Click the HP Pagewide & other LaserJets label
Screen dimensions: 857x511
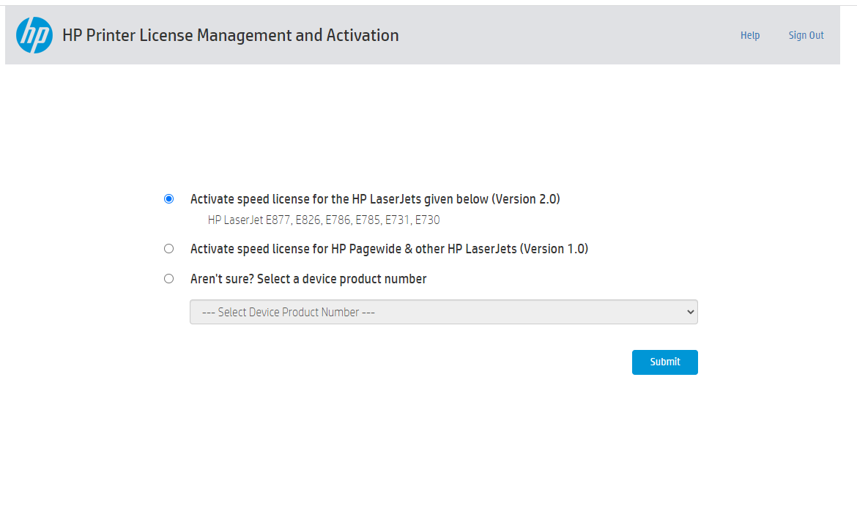pyautogui.click(x=389, y=249)
